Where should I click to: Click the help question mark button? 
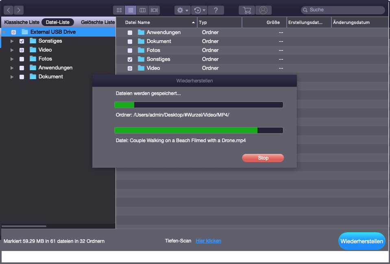click(x=216, y=10)
